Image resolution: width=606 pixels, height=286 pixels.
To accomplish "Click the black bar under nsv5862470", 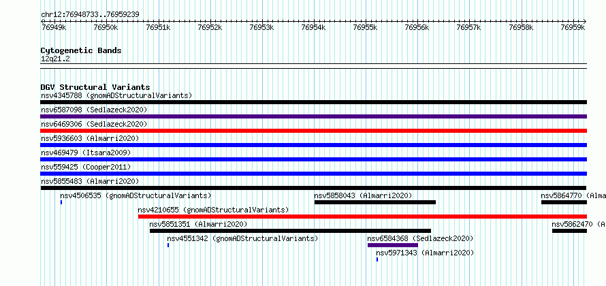I will [569, 231].
